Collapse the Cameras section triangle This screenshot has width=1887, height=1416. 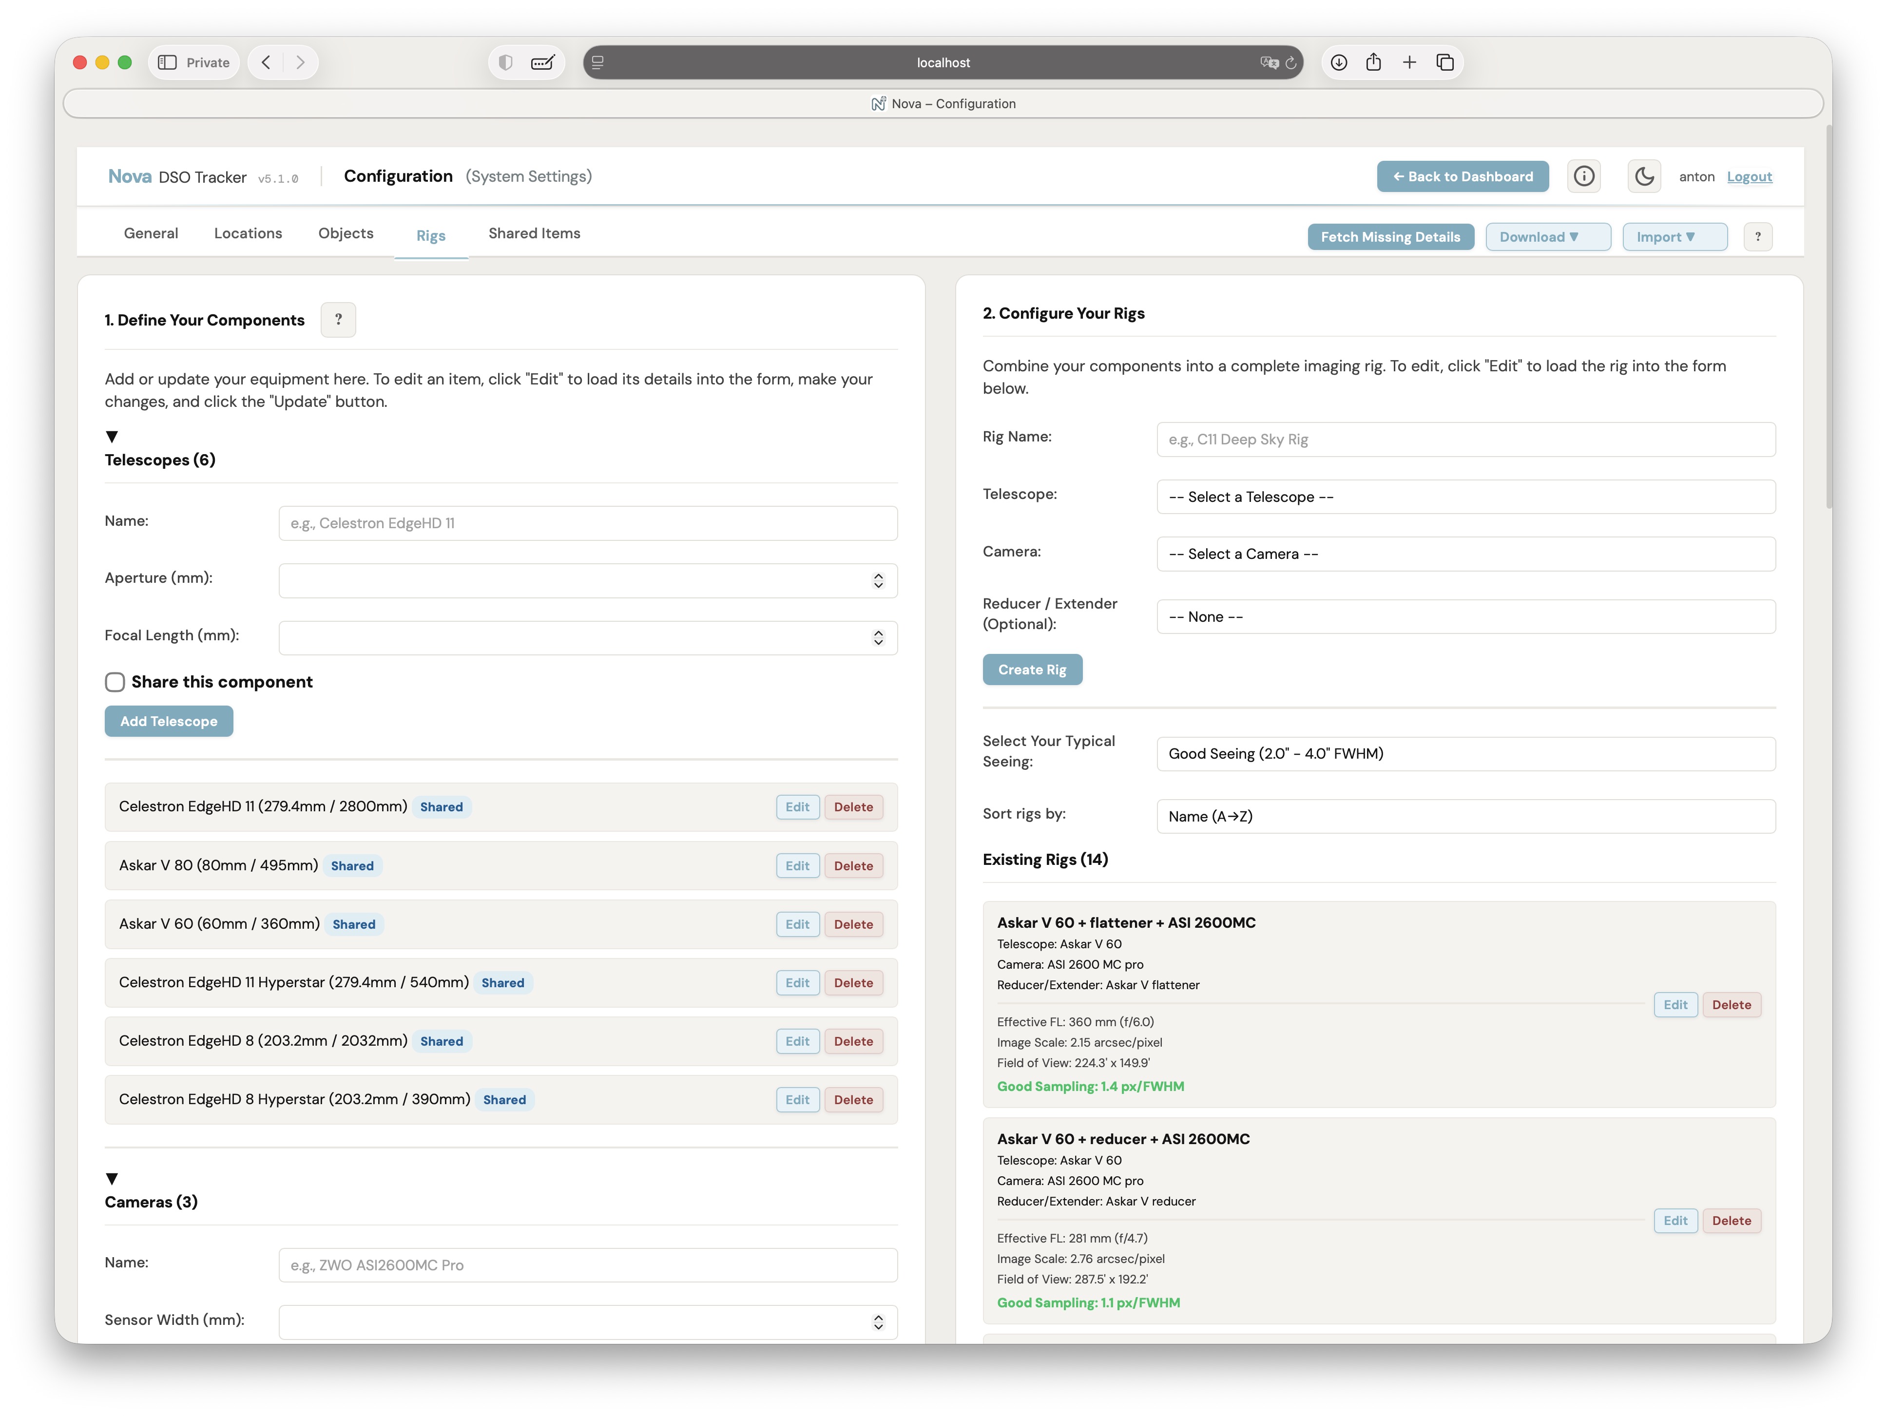pyautogui.click(x=112, y=1179)
